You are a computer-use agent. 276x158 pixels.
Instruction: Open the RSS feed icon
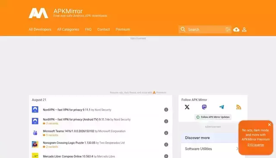coord(238,107)
